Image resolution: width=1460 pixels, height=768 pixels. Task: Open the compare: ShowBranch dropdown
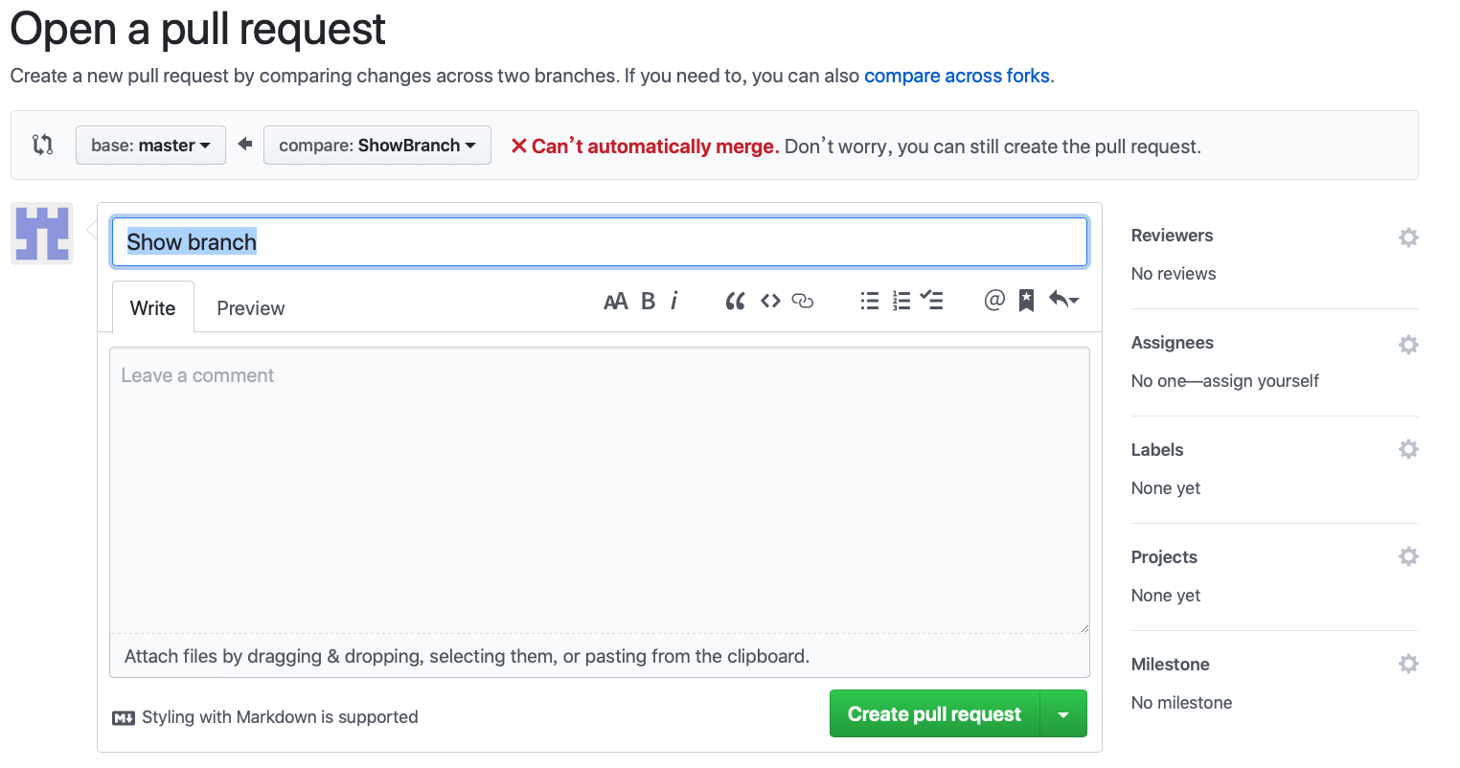pyautogui.click(x=377, y=146)
